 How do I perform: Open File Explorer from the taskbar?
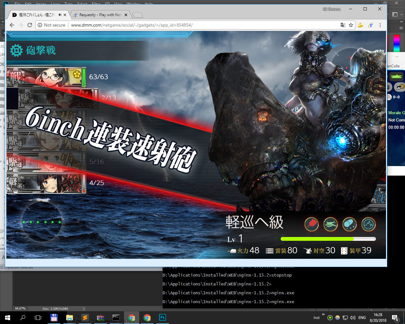pos(69,317)
